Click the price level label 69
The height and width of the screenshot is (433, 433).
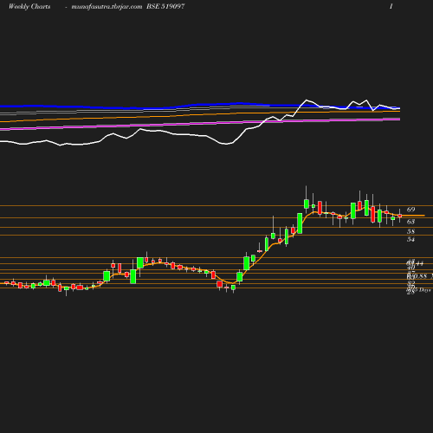tap(411, 210)
